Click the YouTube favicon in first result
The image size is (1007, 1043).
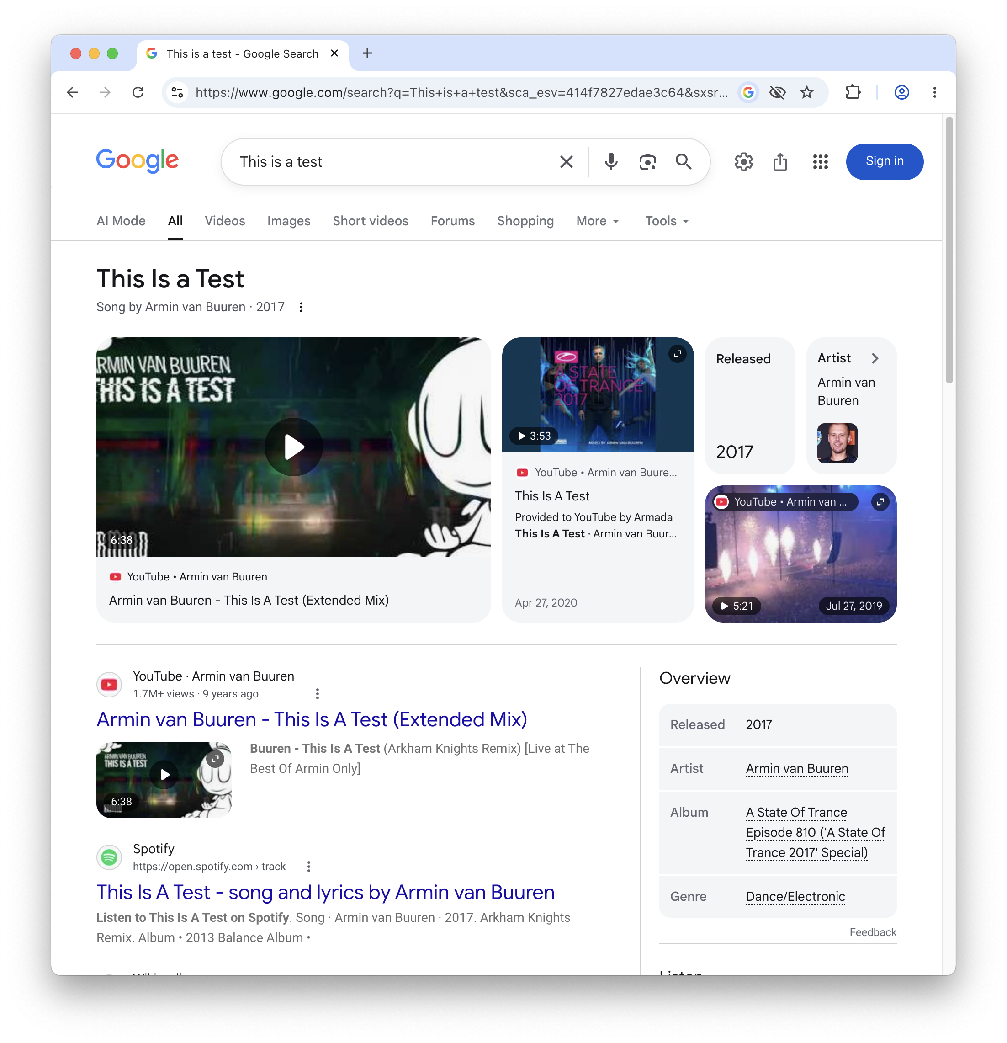pos(110,684)
